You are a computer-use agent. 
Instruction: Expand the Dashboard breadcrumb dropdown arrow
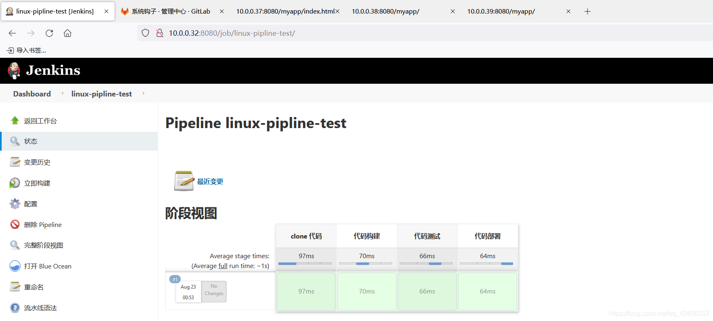pos(62,94)
